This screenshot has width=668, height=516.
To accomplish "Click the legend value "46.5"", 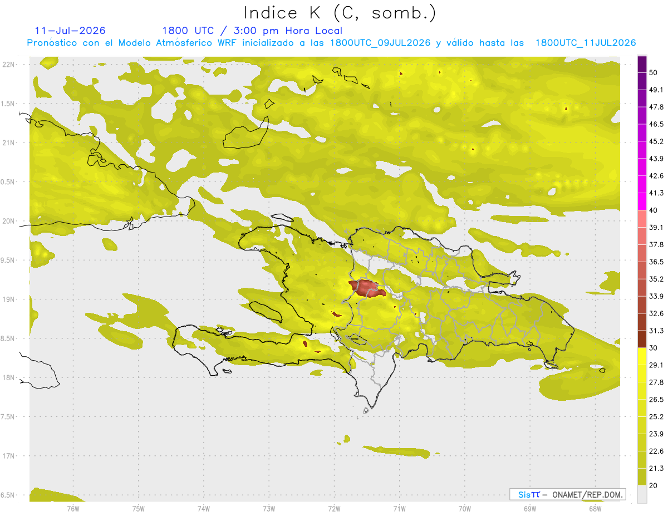I will click(657, 124).
